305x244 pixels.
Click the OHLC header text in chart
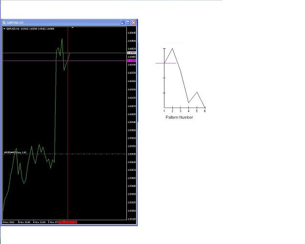(30, 29)
